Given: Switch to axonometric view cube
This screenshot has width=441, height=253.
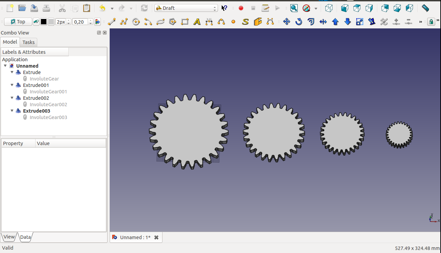Looking at the screenshot, I should tap(329, 8).
